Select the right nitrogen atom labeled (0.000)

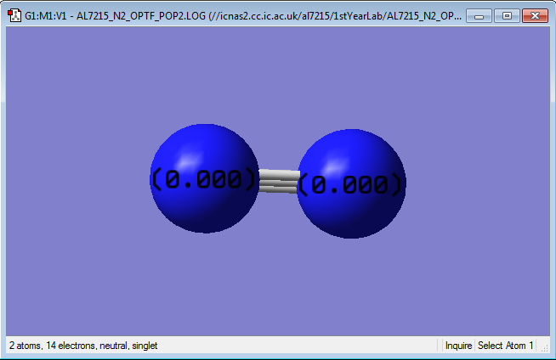click(351, 183)
